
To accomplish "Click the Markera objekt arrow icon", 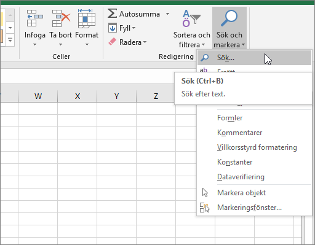I will 205,193.
